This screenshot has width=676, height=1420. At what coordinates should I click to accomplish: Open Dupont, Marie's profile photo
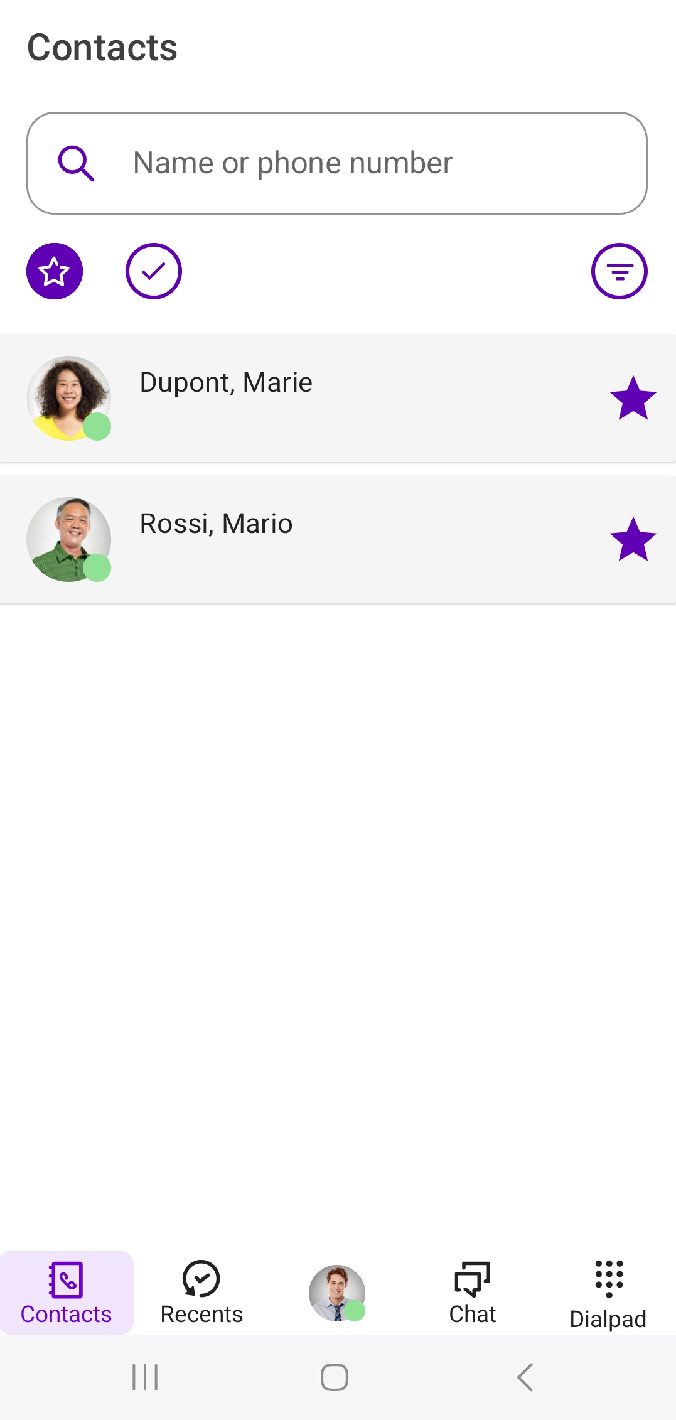[x=69, y=398]
